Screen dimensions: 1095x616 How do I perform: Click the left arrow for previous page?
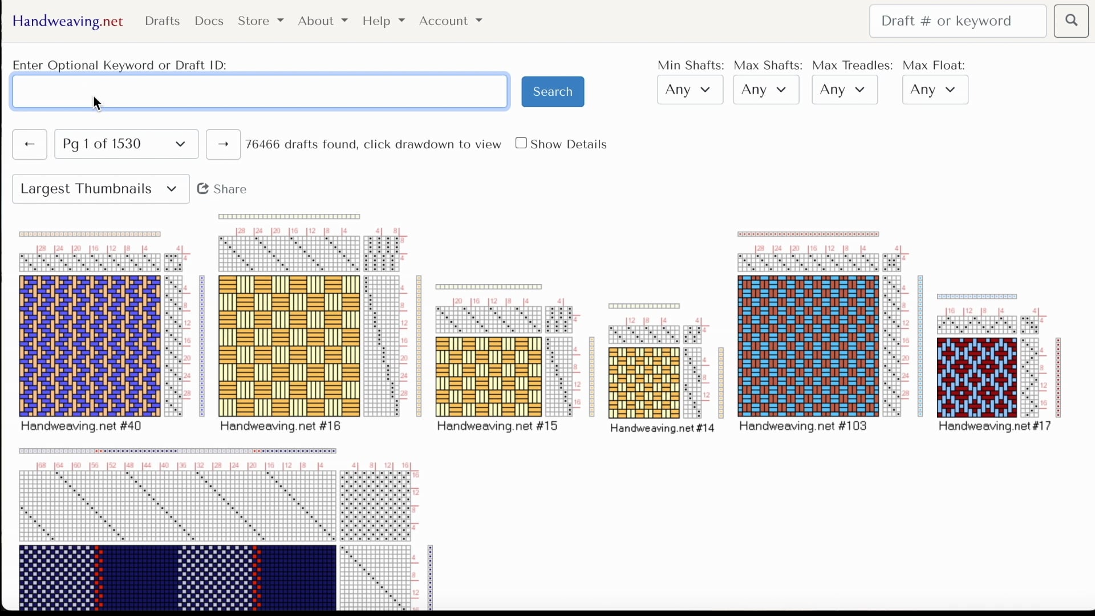30,144
